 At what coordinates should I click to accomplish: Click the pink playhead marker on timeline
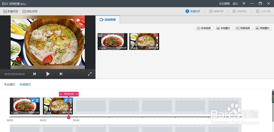69,117
